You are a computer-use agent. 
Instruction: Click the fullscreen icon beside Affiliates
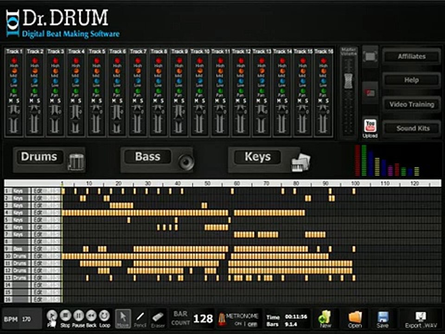point(370,56)
